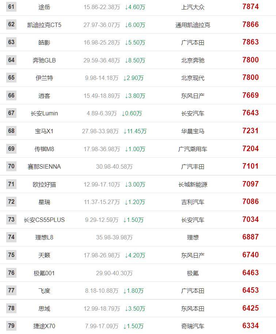The image size is (276, 334).
Task: Open the 奇瑞汽车 manufacturer link
Action: [x=193, y=326]
